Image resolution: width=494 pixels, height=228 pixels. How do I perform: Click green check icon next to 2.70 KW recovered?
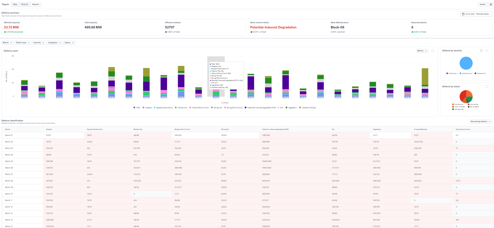5,32
